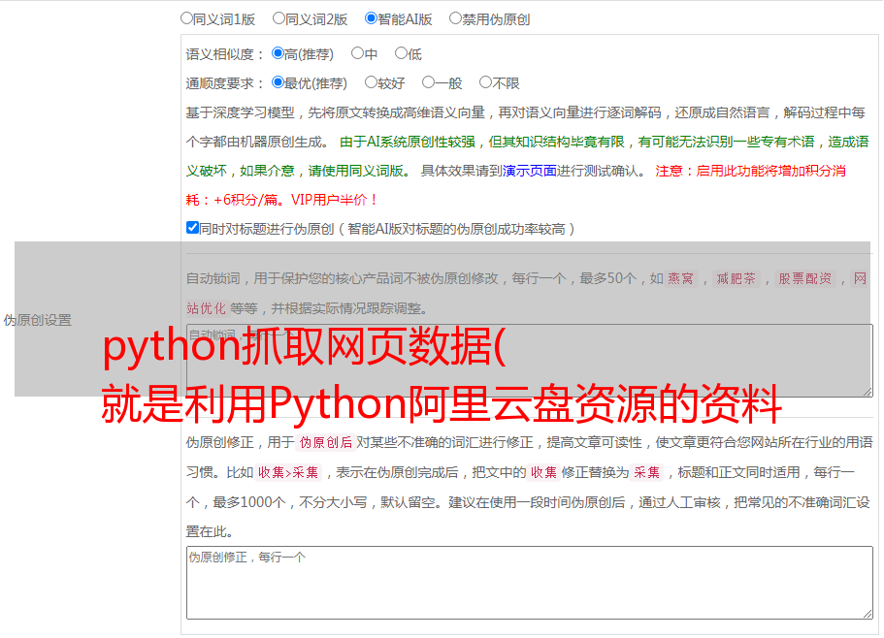Click the 伪原创后 highlighted term
This screenshot has height=638, width=884.
tap(326, 442)
